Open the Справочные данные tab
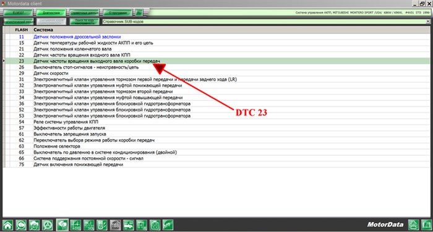 (85, 13)
